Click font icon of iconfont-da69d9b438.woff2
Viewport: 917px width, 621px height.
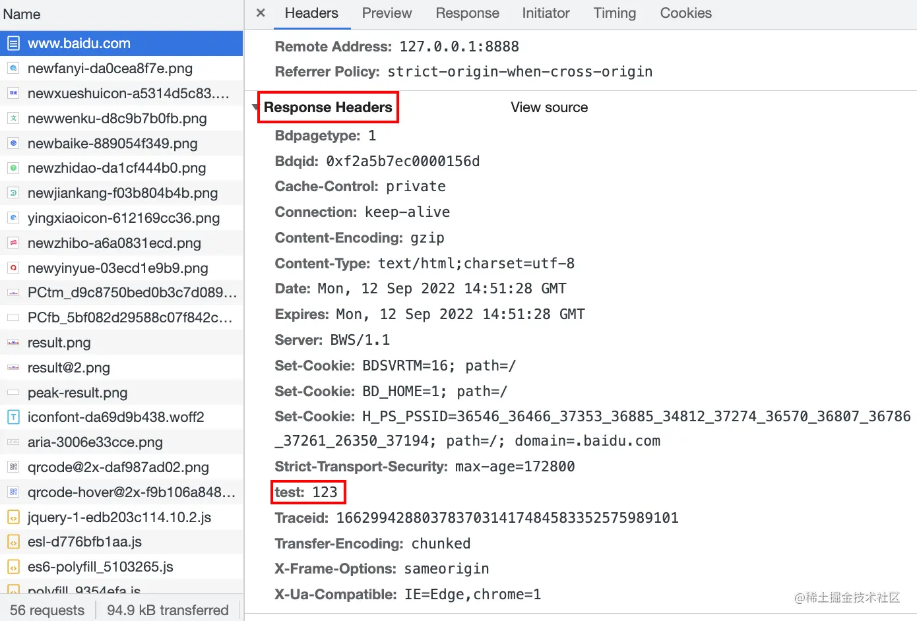13,417
